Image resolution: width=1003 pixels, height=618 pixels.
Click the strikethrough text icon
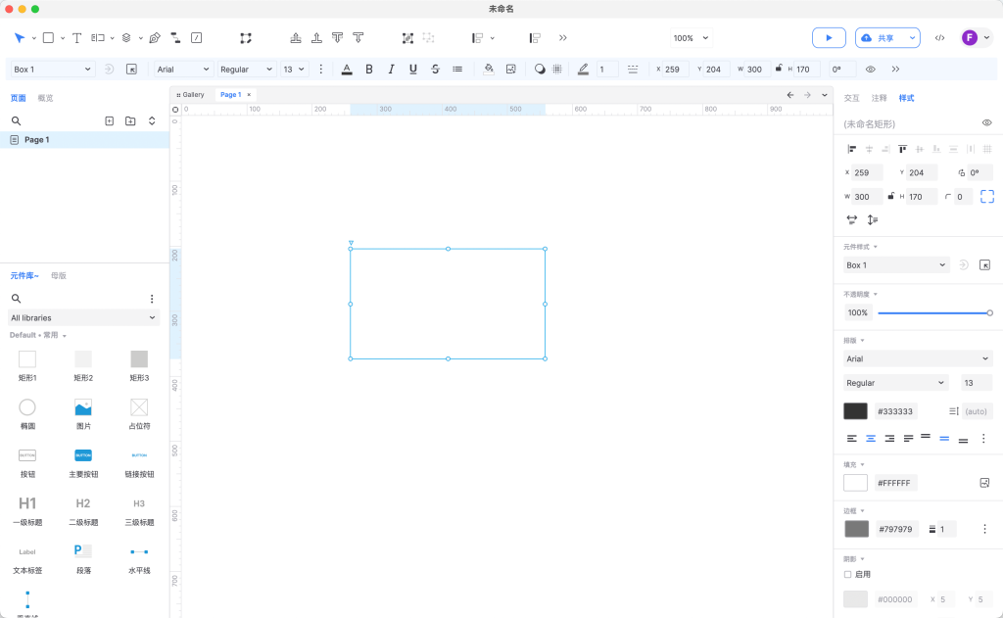pyautogui.click(x=435, y=70)
